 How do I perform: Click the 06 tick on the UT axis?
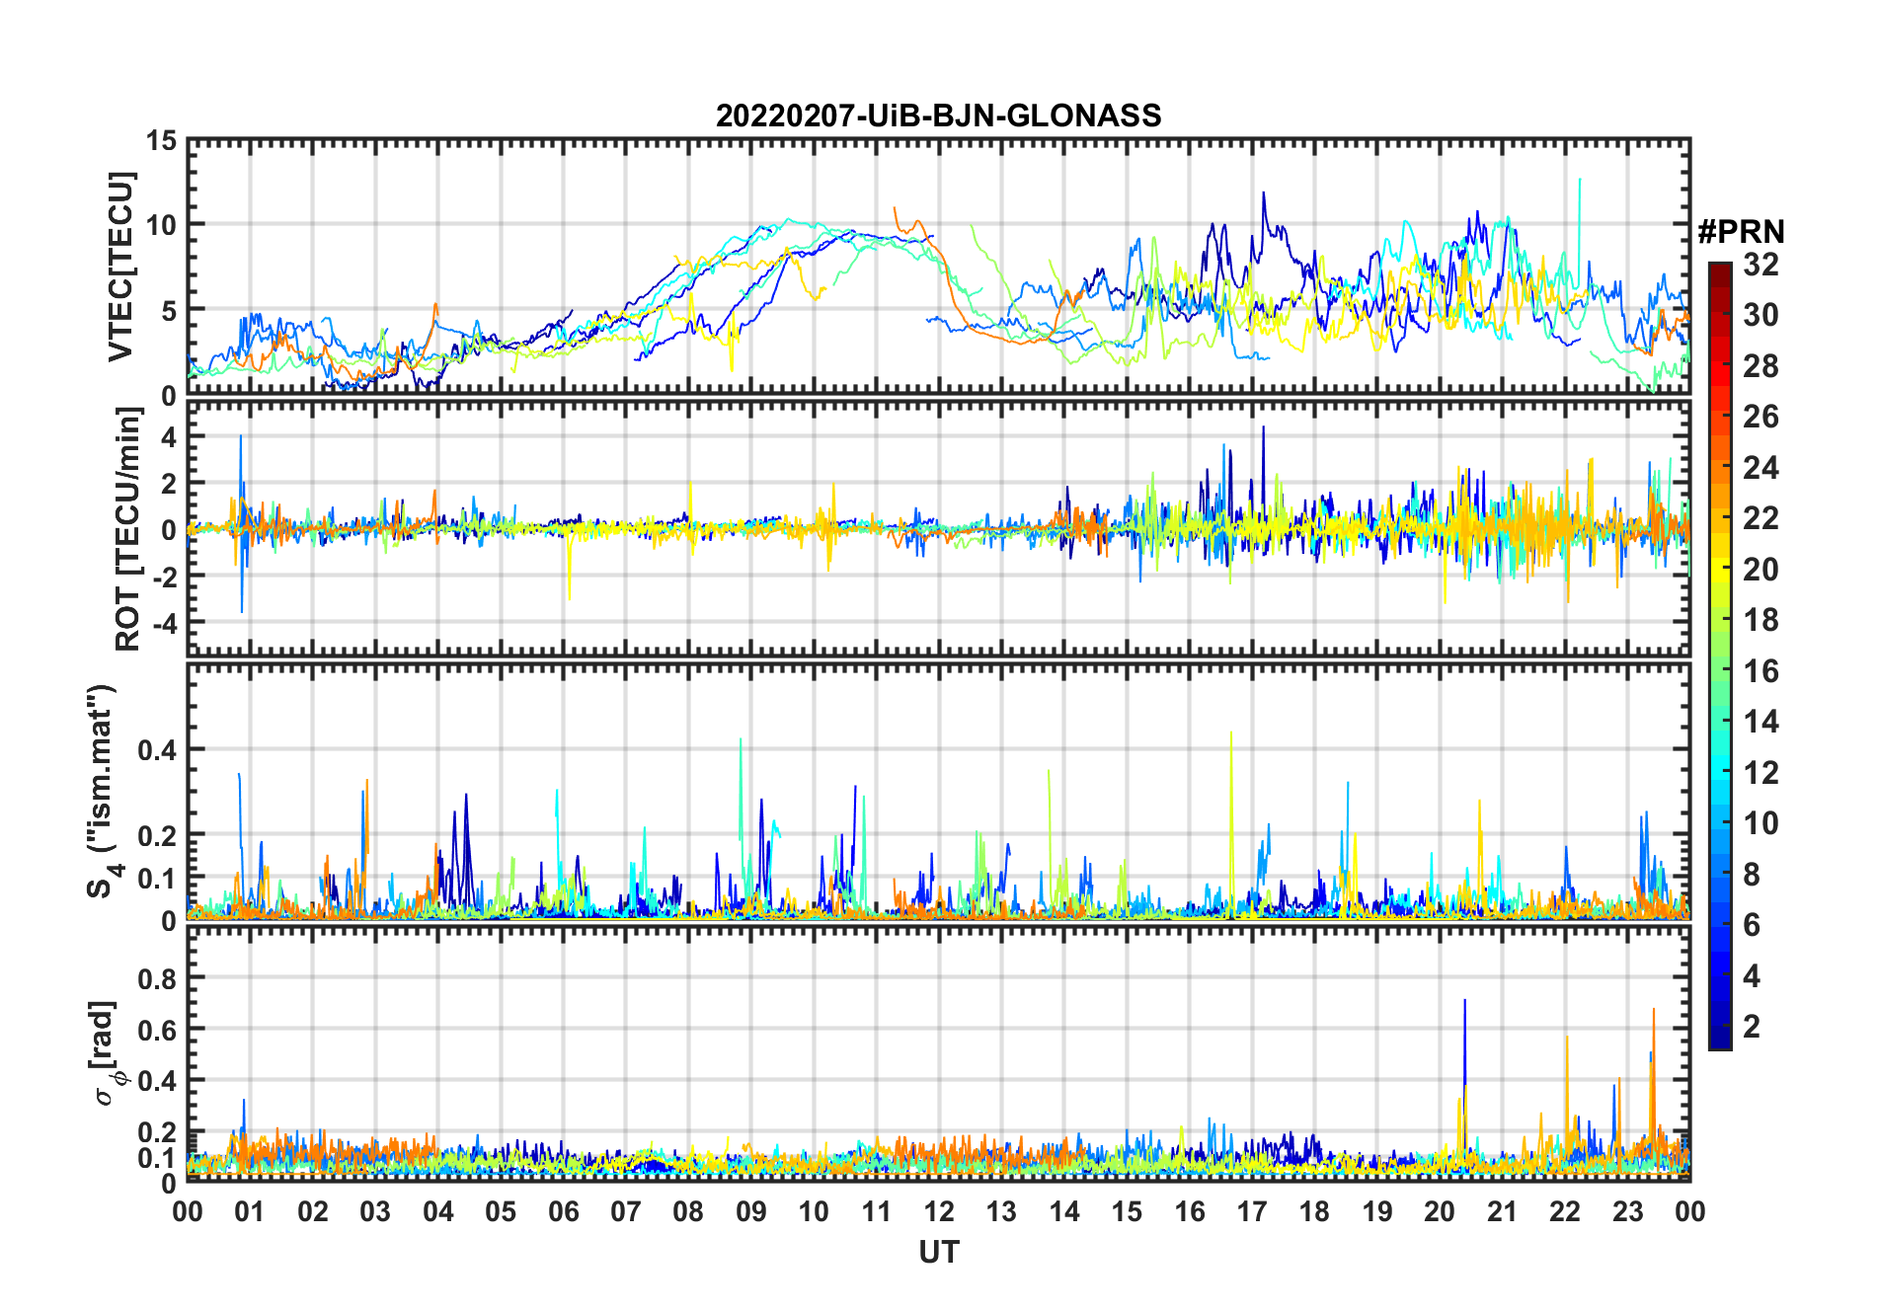pyautogui.click(x=563, y=1211)
